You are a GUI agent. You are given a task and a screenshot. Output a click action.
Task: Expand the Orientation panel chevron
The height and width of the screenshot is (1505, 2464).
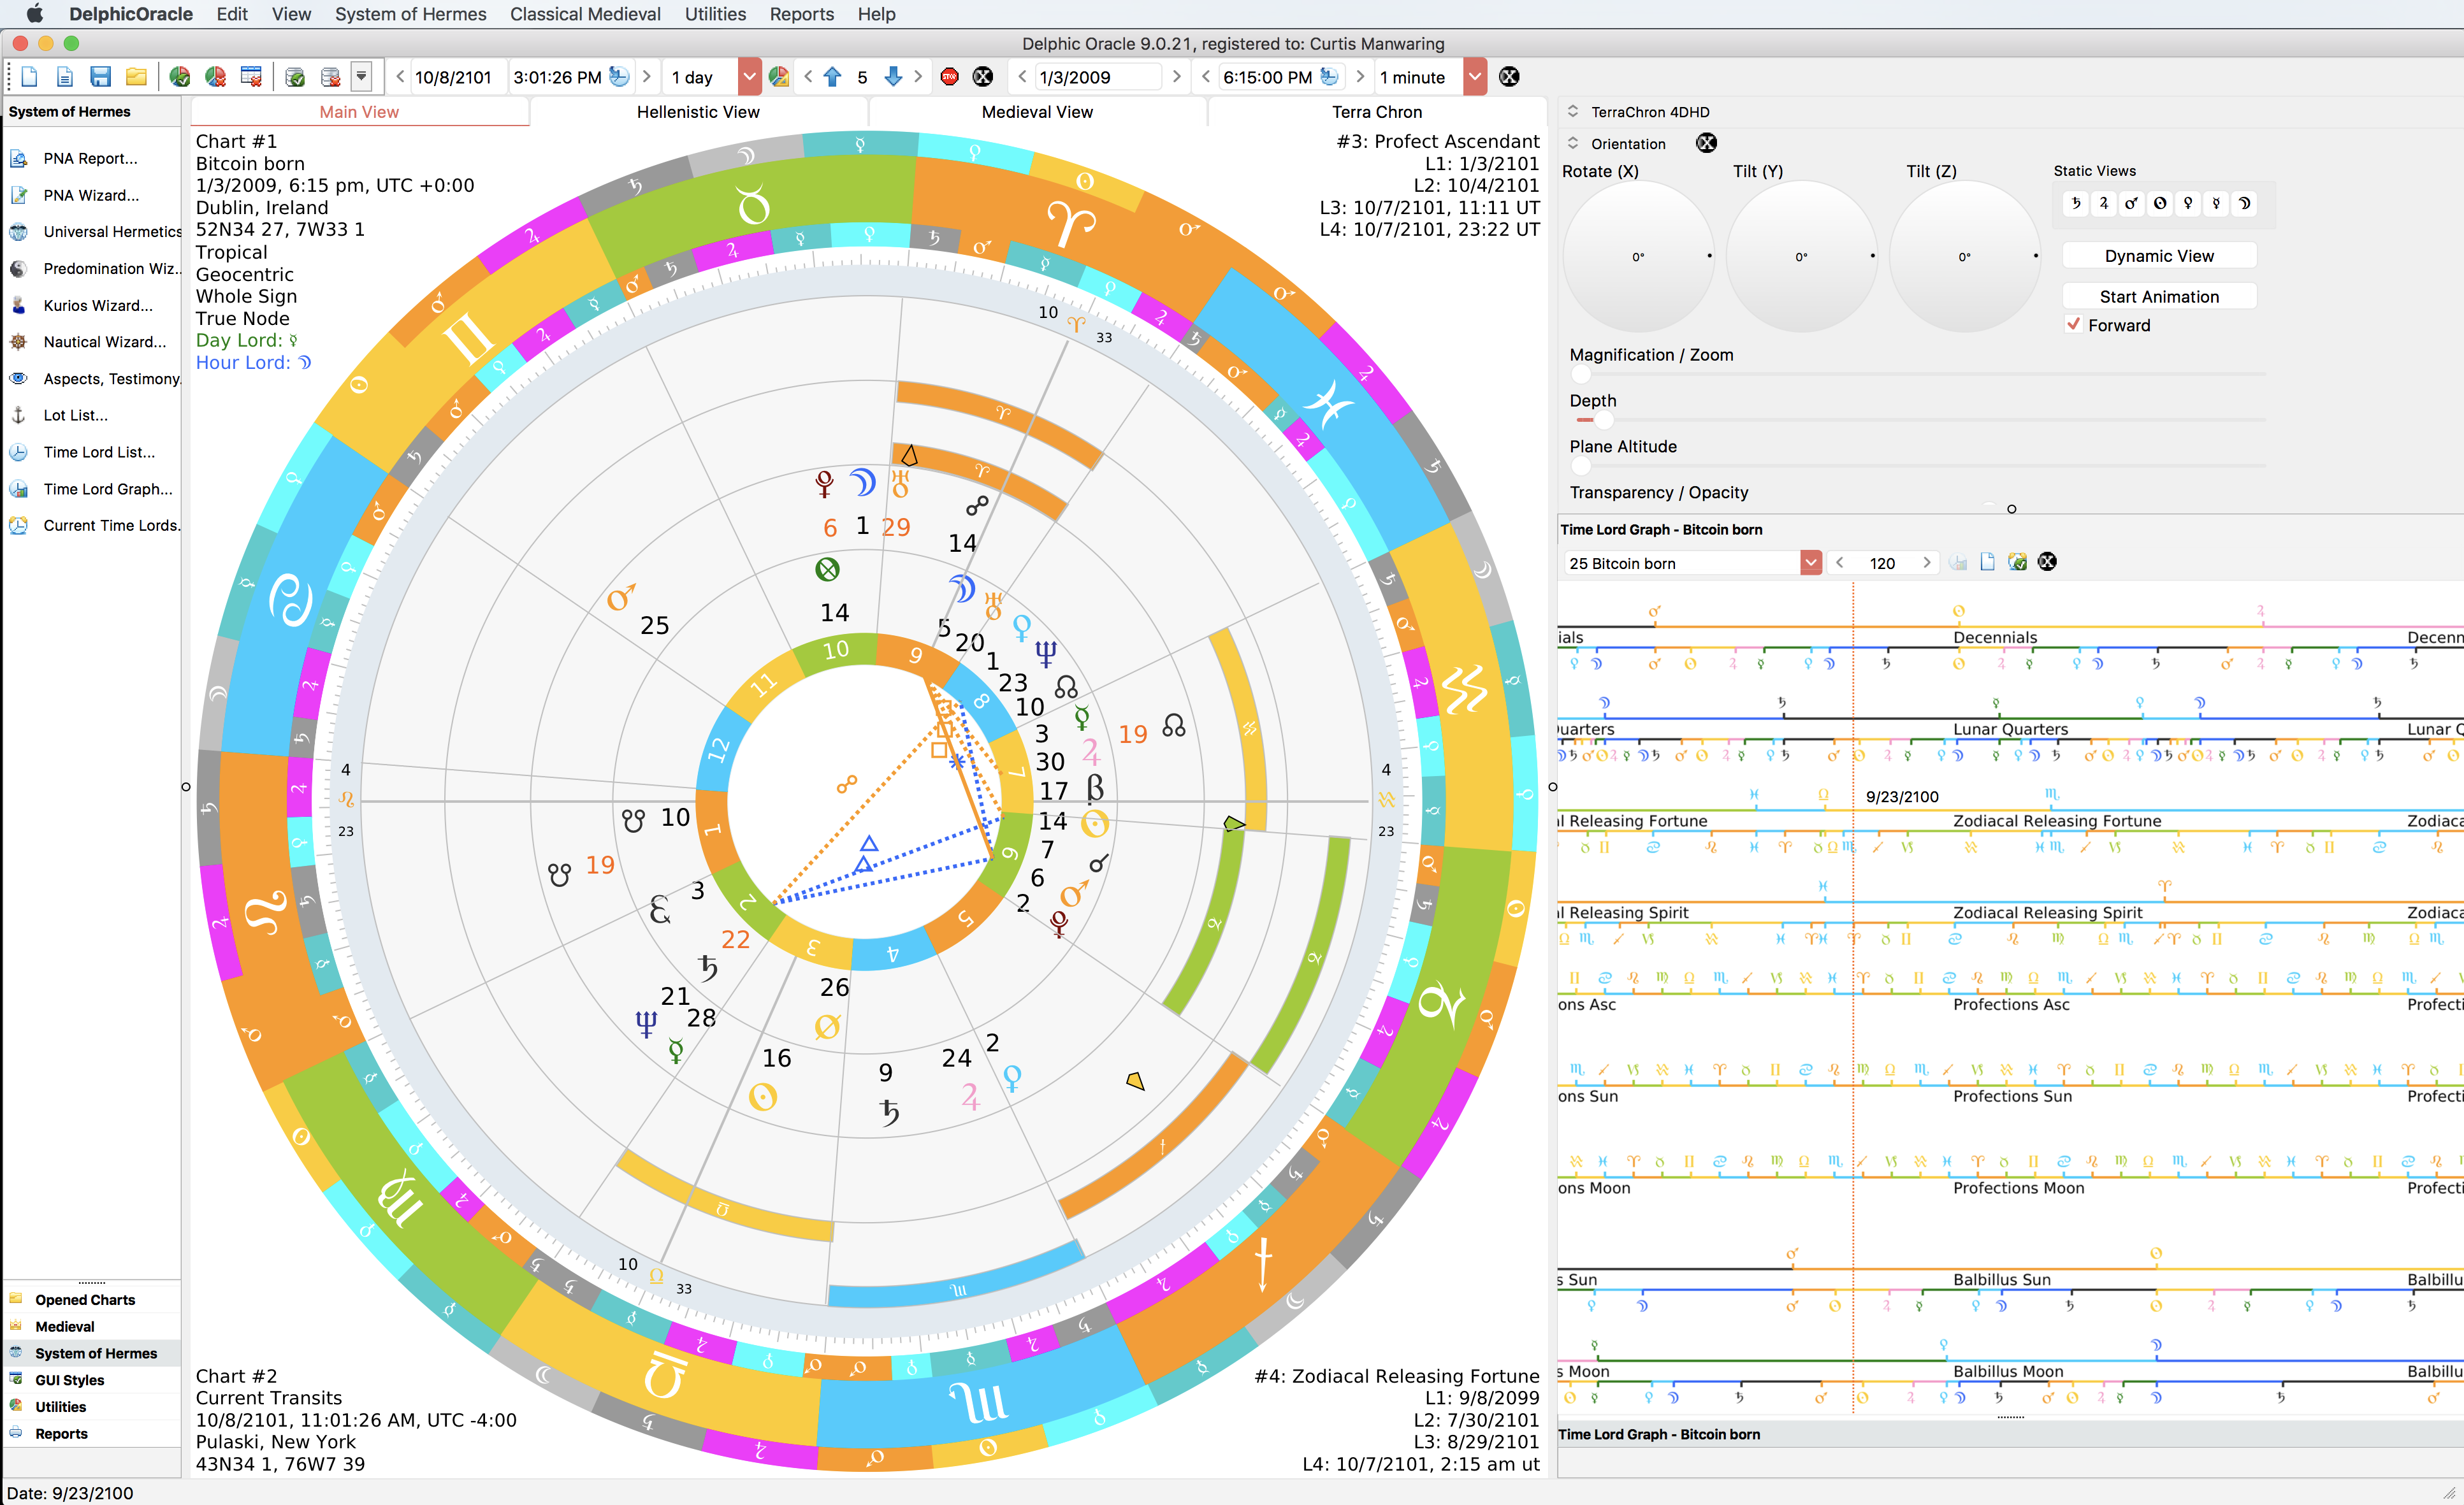[1573, 143]
